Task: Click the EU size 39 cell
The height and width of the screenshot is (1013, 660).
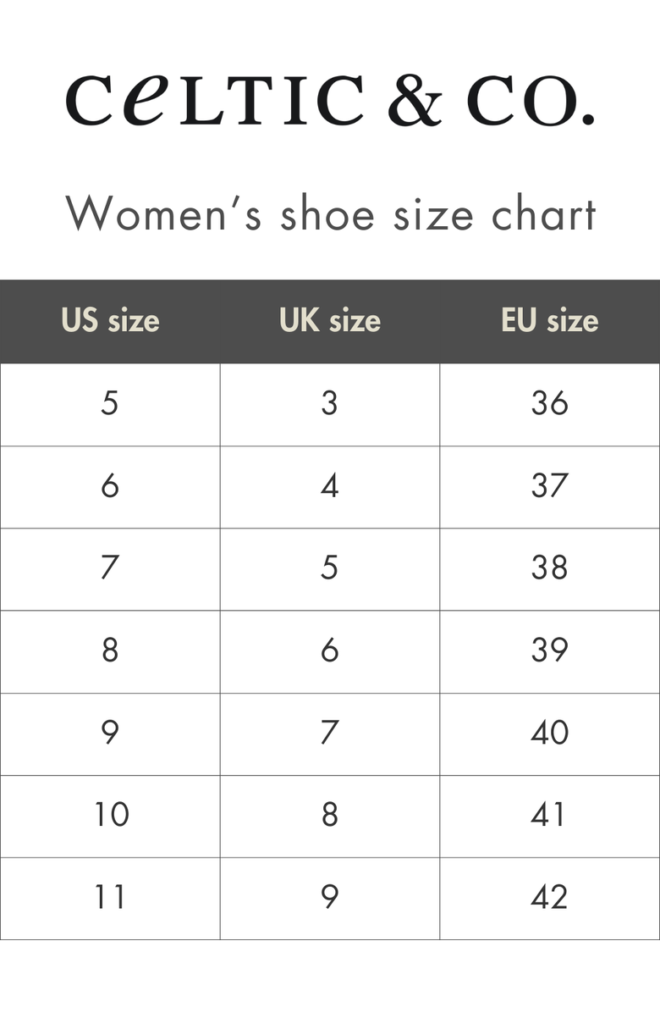Action: point(550,650)
